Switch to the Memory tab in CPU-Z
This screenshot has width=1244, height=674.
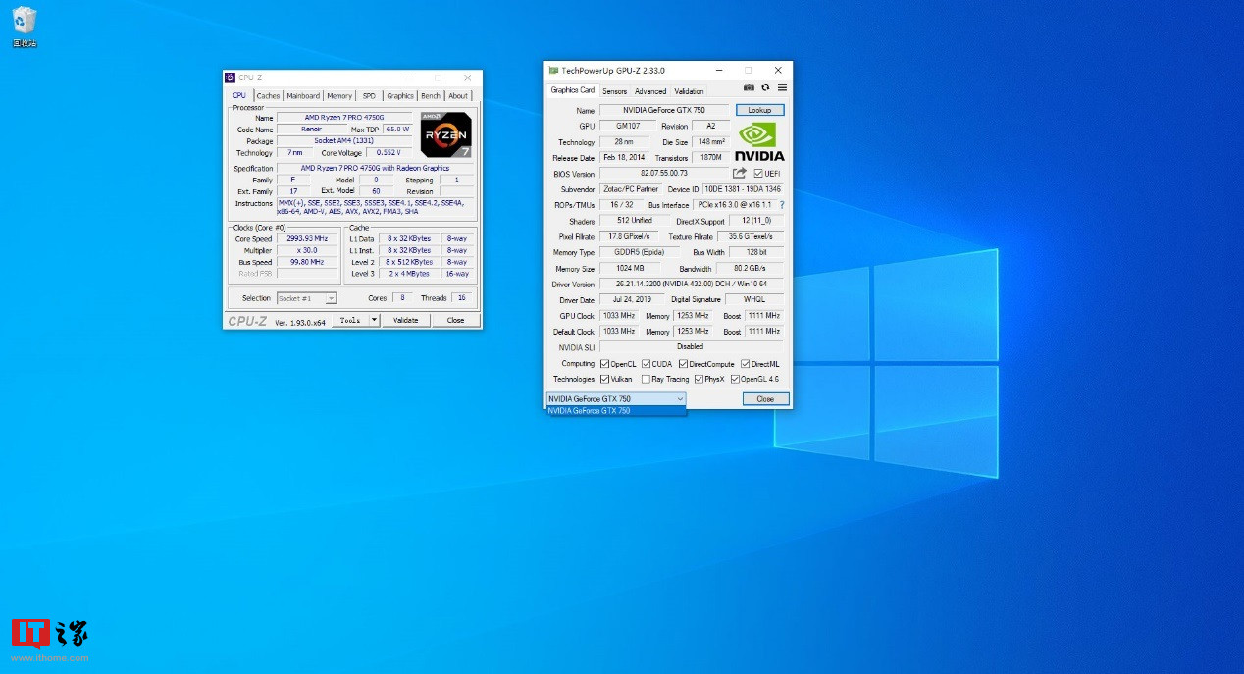click(339, 96)
